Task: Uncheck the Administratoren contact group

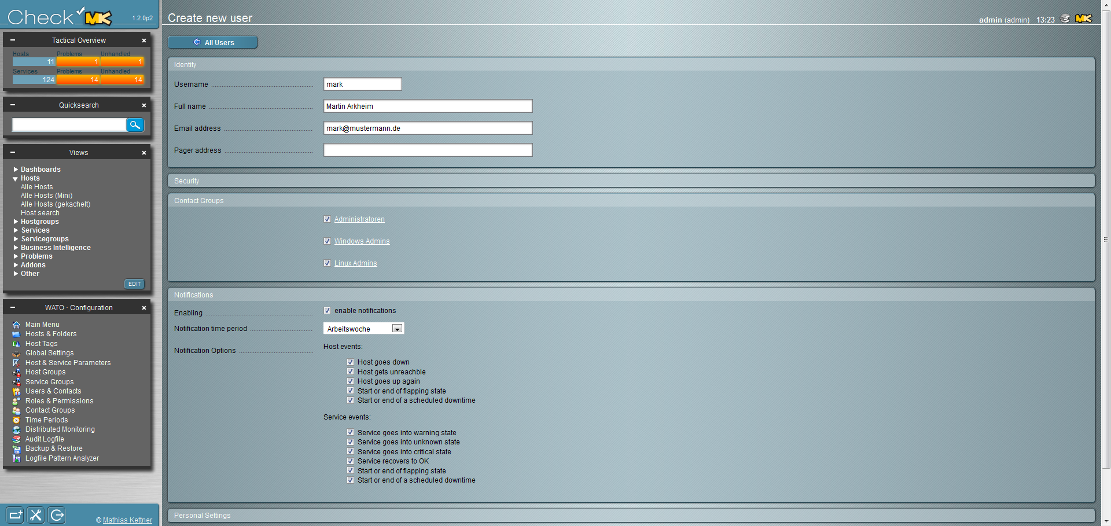Action: click(328, 219)
